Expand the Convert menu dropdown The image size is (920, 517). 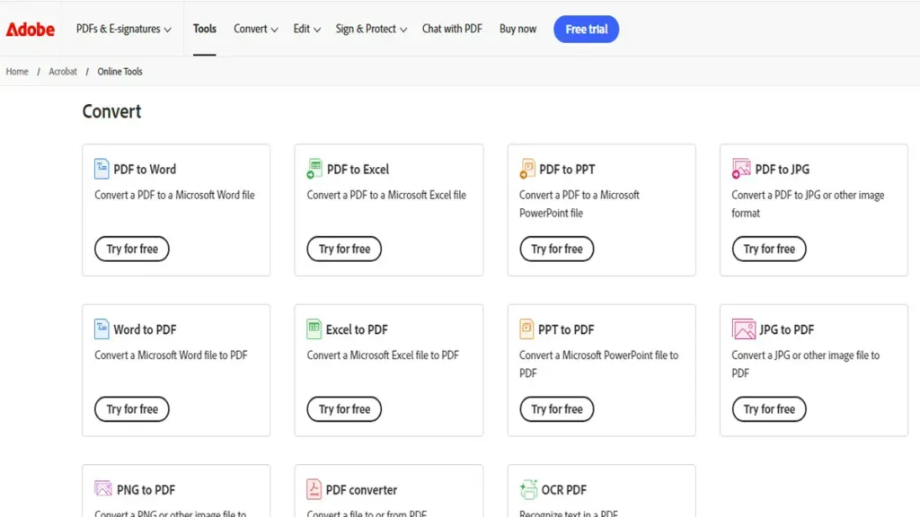point(256,29)
